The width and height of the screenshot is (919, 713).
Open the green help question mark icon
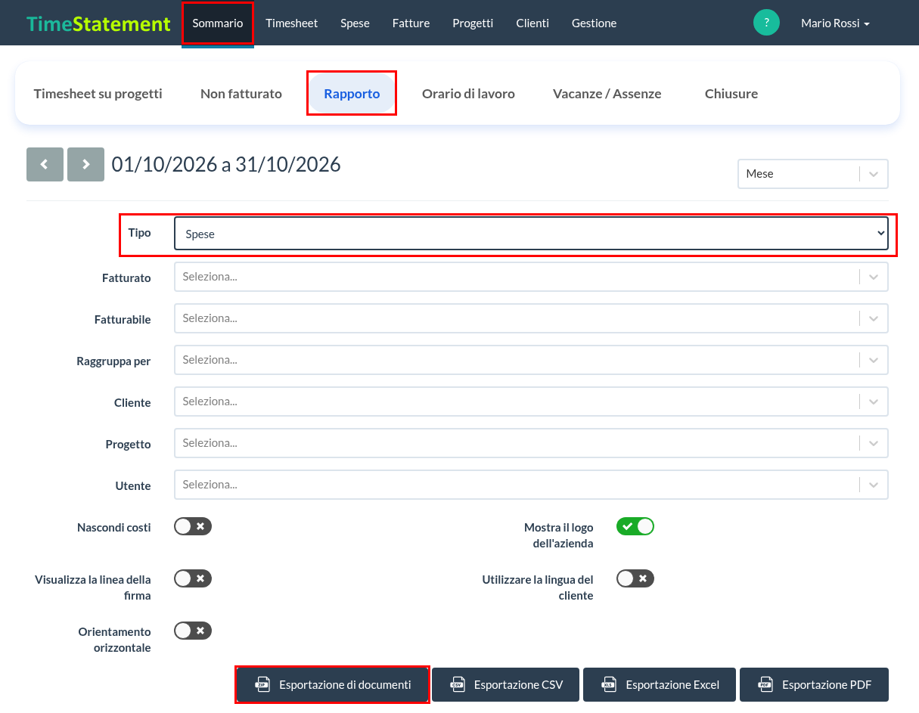coord(766,23)
